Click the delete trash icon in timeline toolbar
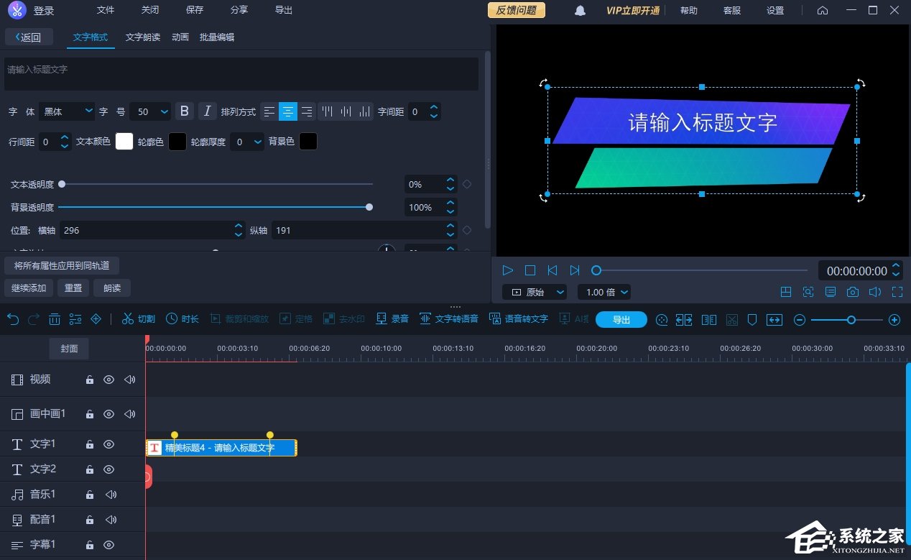911x560 pixels. coord(55,319)
